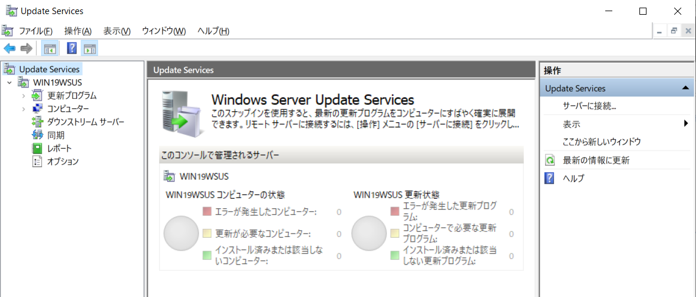Click the inner MDI restore button

674,31
